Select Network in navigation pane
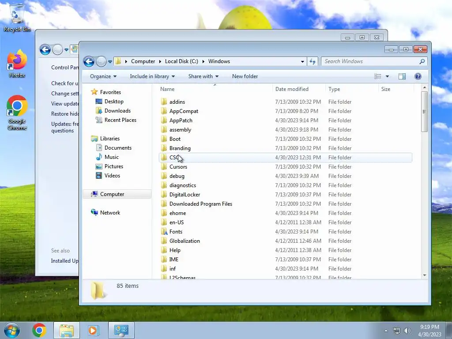The width and height of the screenshot is (452, 339). (x=110, y=213)
